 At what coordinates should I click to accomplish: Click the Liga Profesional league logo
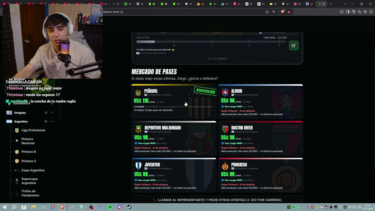click(x=17, y=130)
